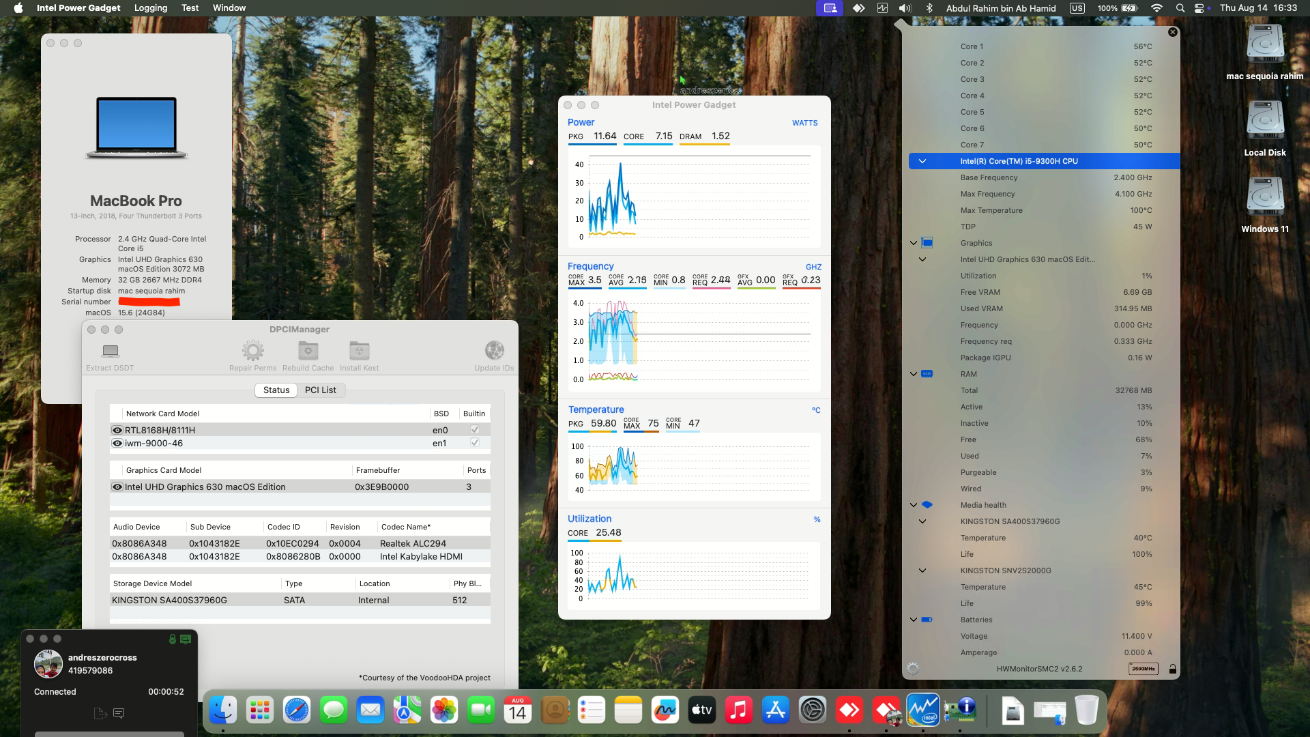
Task: Open HWMonitorSMC2 settings gear icon
Action: click(x=913, y=669)
